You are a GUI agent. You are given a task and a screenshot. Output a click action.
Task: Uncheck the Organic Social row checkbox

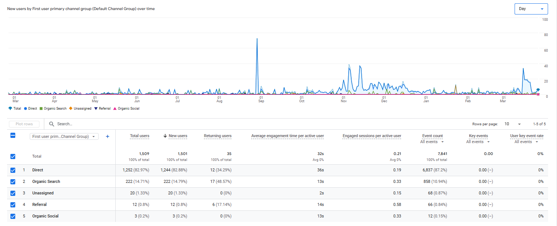13,216
